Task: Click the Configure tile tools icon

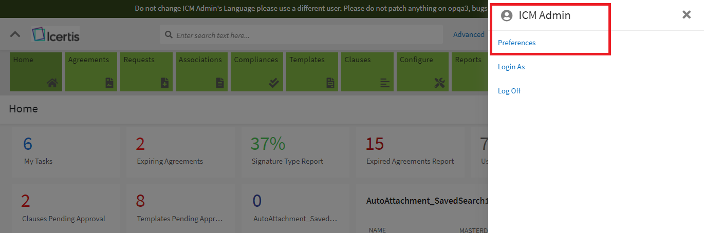Action: [x=439, y=83]
